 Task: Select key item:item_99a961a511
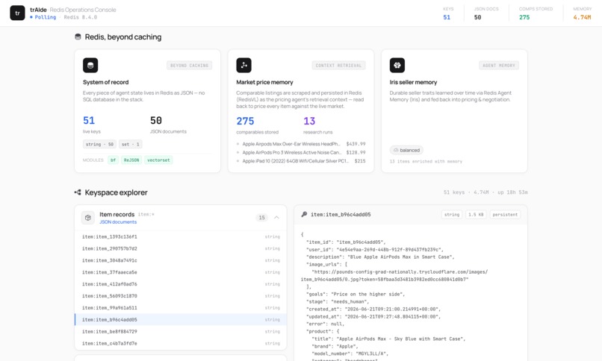coord(181,308)
